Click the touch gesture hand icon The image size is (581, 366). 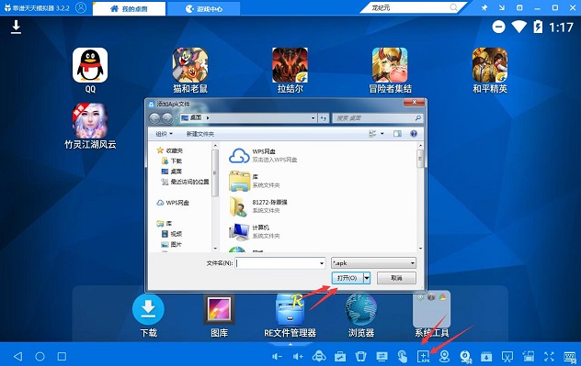coord(403,357)
